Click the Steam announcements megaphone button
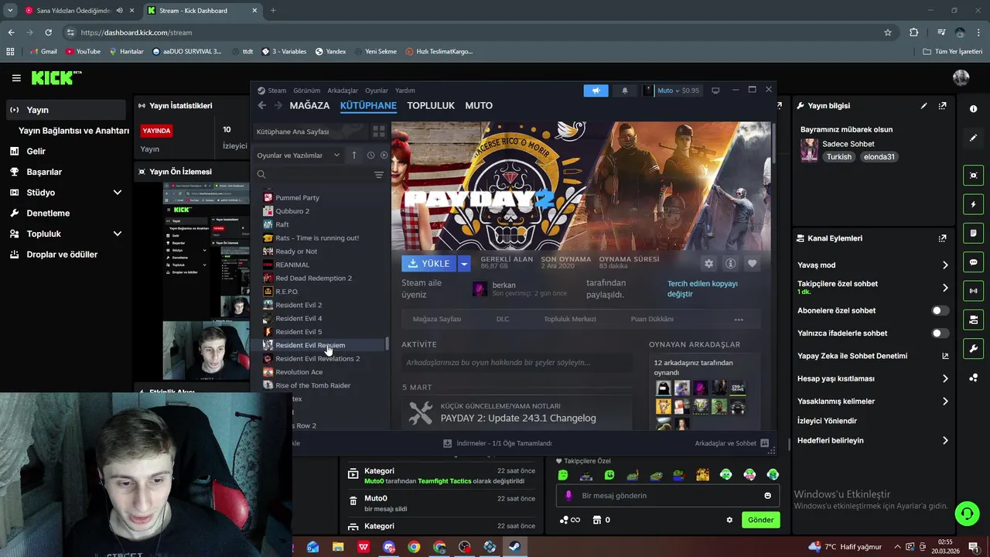 (596, 91)
